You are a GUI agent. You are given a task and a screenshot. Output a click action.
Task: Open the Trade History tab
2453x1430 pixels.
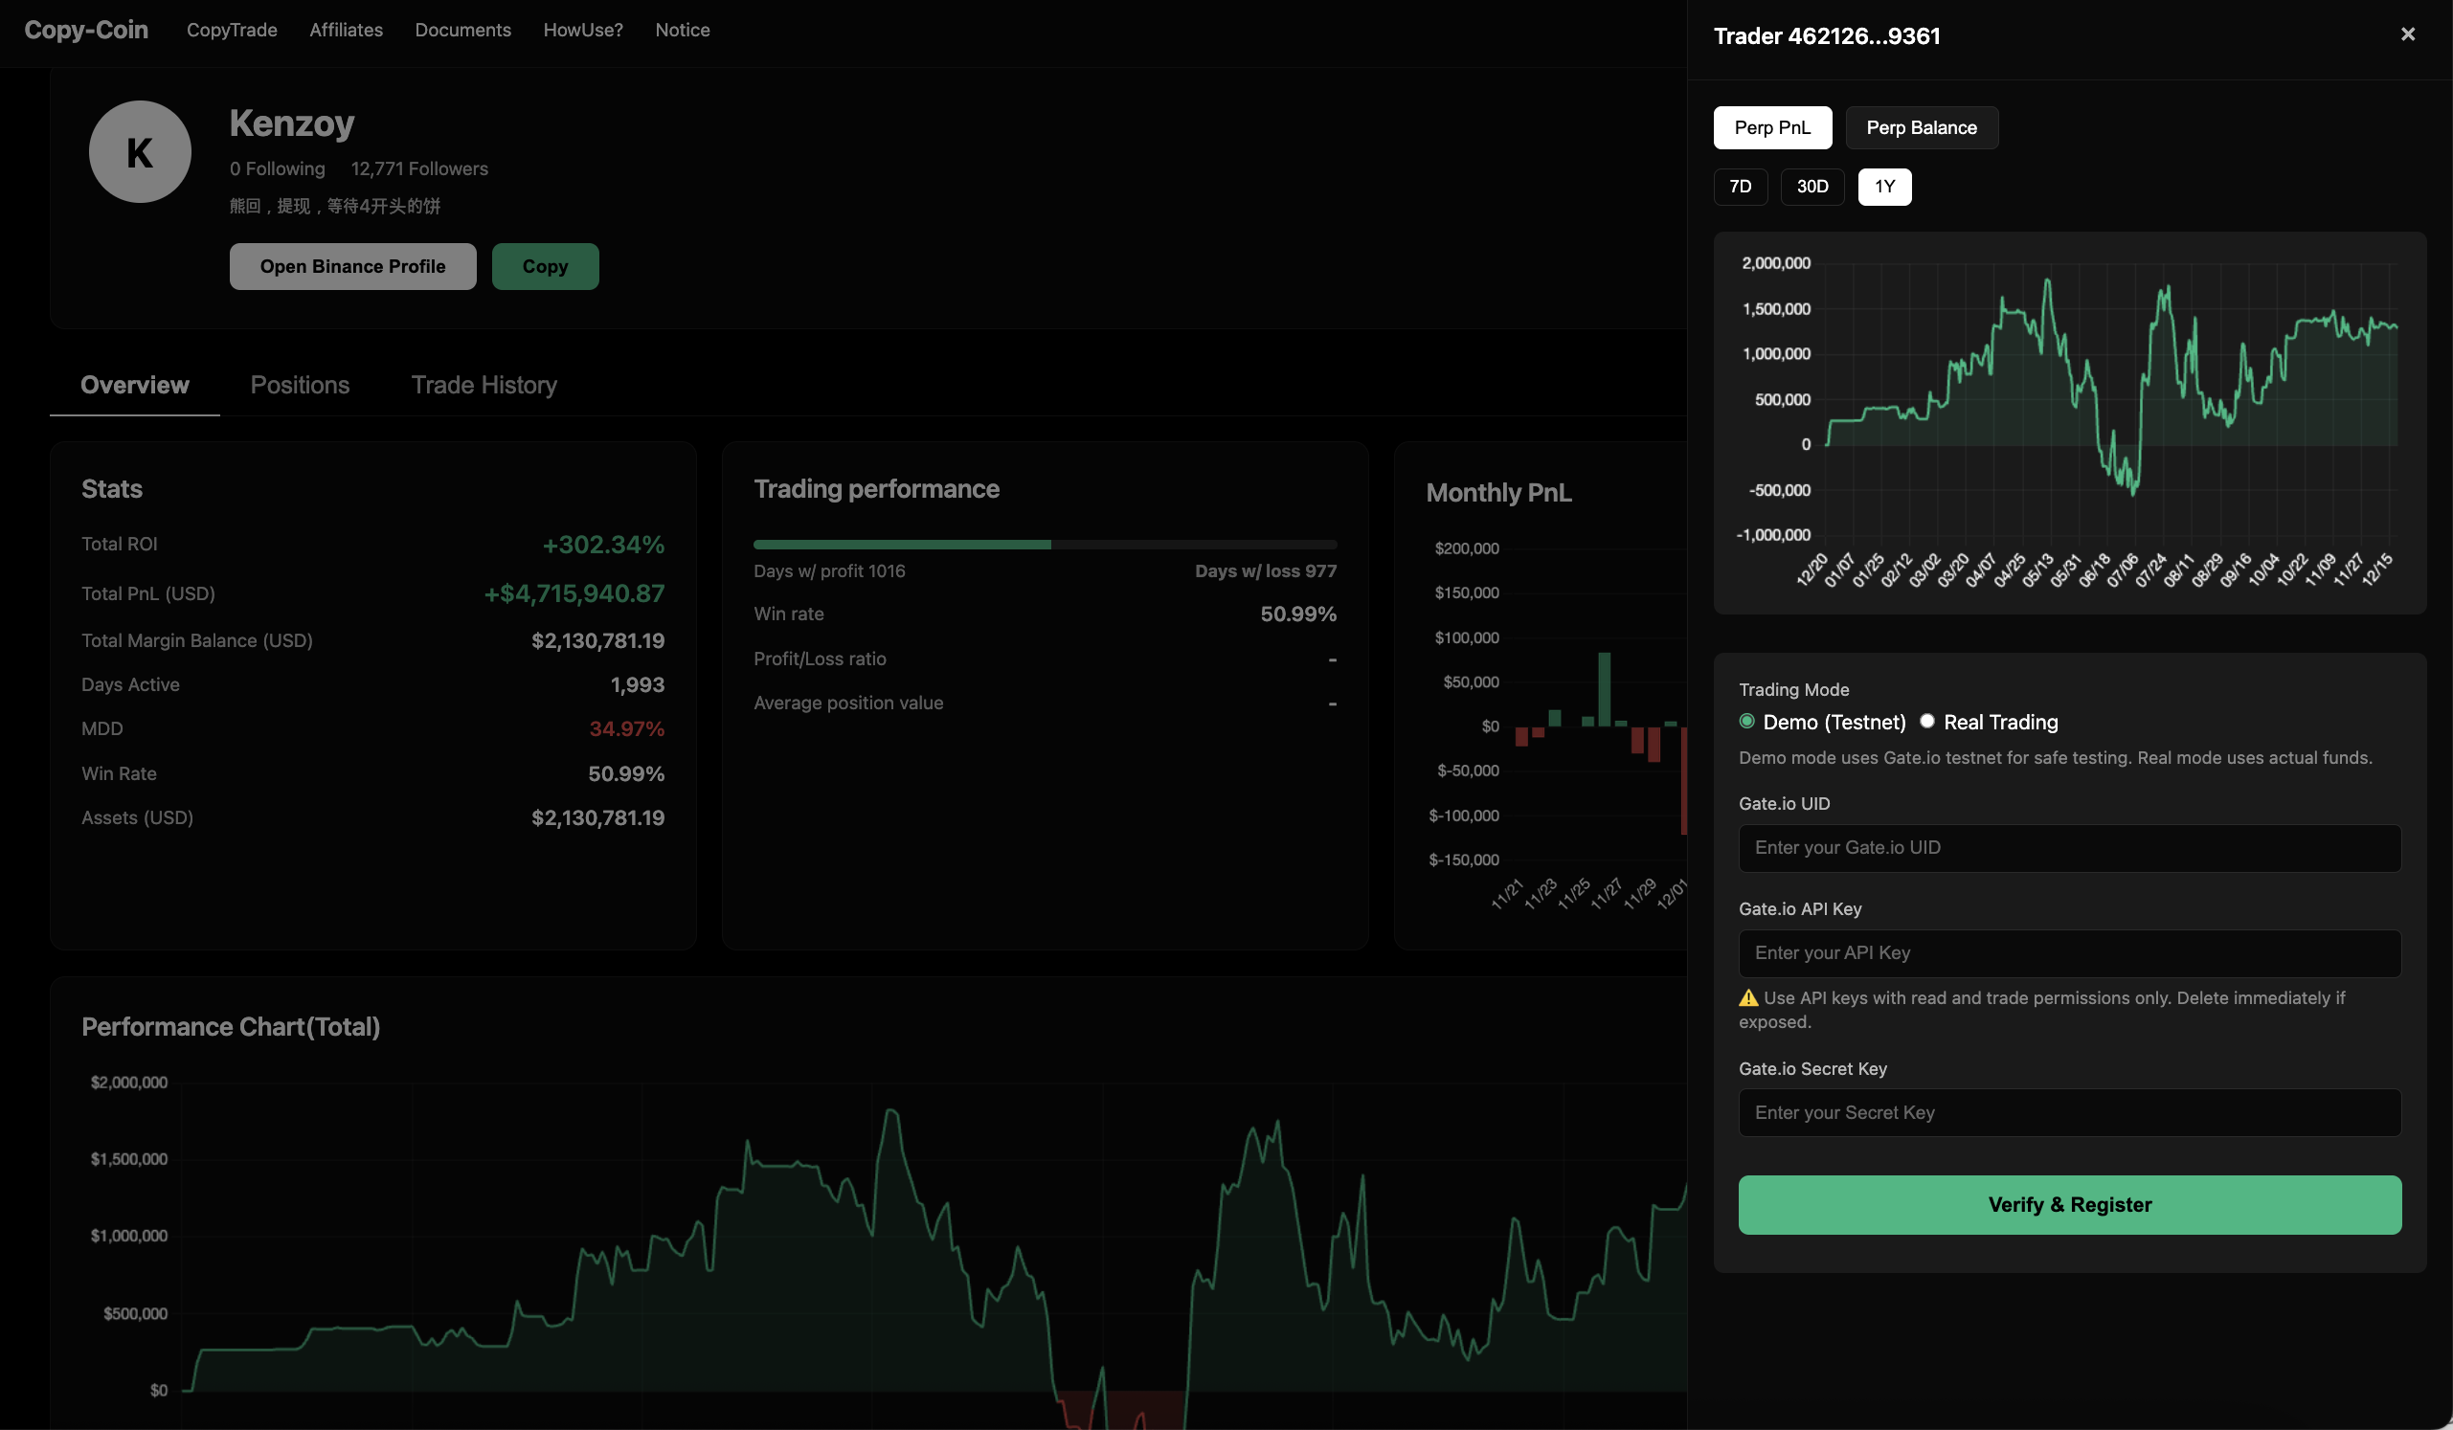(x=484, y=385)
